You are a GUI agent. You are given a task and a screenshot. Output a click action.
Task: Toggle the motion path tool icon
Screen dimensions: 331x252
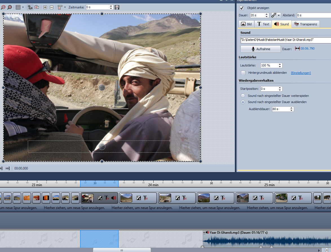pyautogui.click(x=30, y=7)
